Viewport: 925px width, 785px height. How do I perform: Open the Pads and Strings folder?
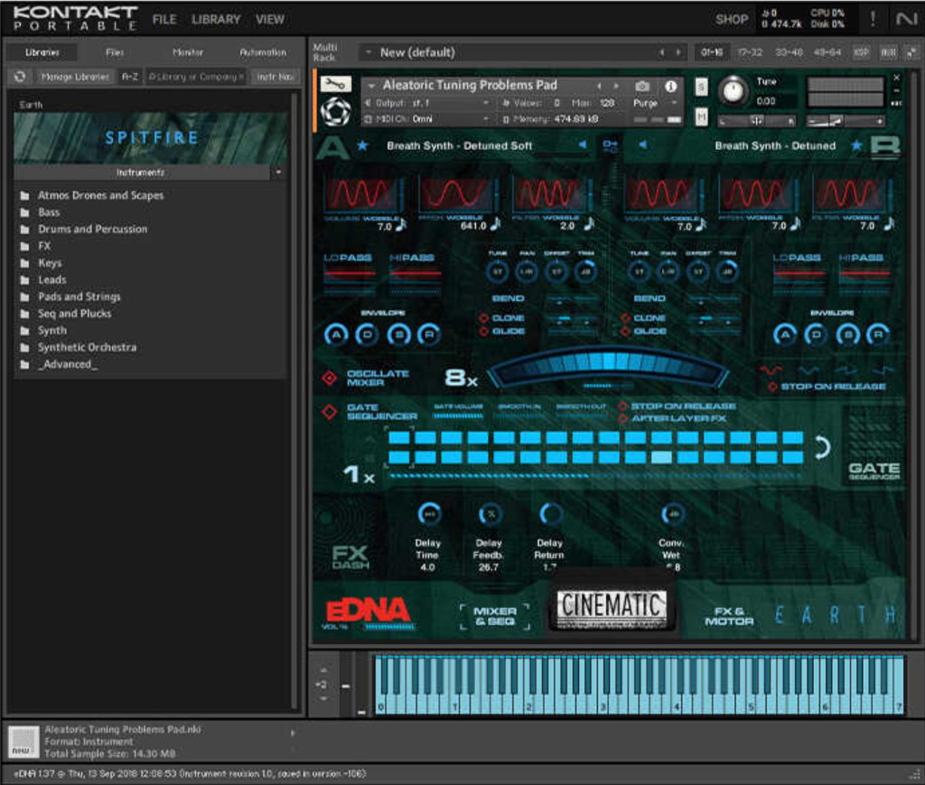tap(79, 296)
